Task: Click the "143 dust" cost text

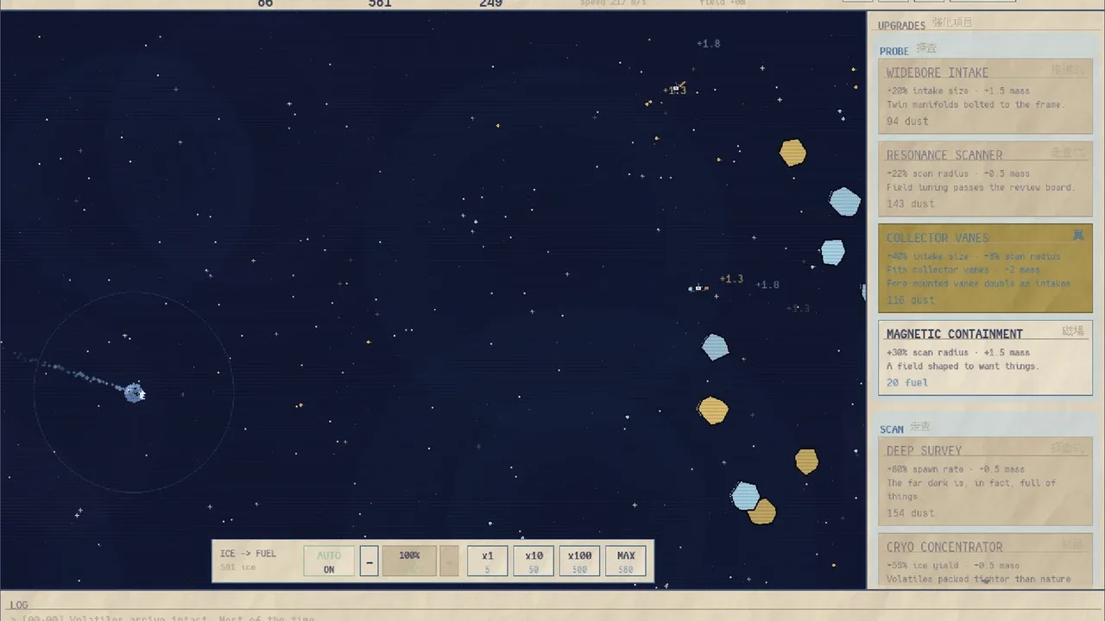Action: pyautogui.click(x=911, y=204)
